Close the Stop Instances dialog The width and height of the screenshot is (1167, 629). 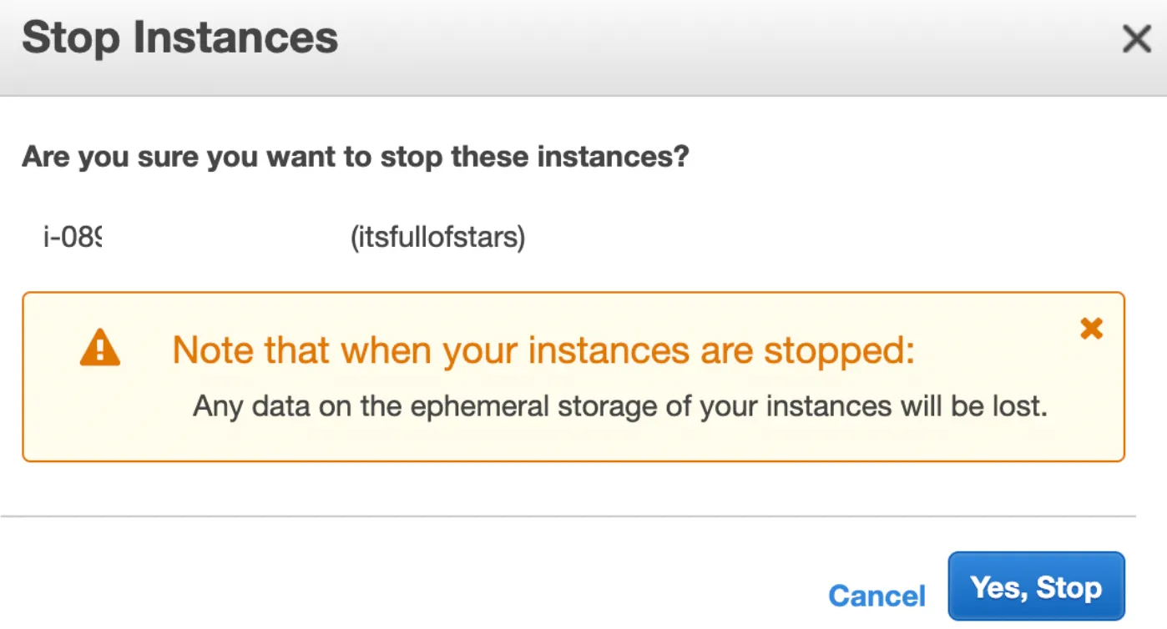pos(1136,39)
